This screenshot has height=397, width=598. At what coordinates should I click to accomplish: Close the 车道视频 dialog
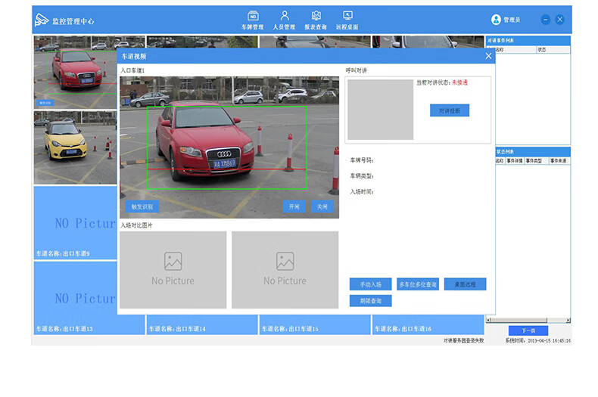488,56
